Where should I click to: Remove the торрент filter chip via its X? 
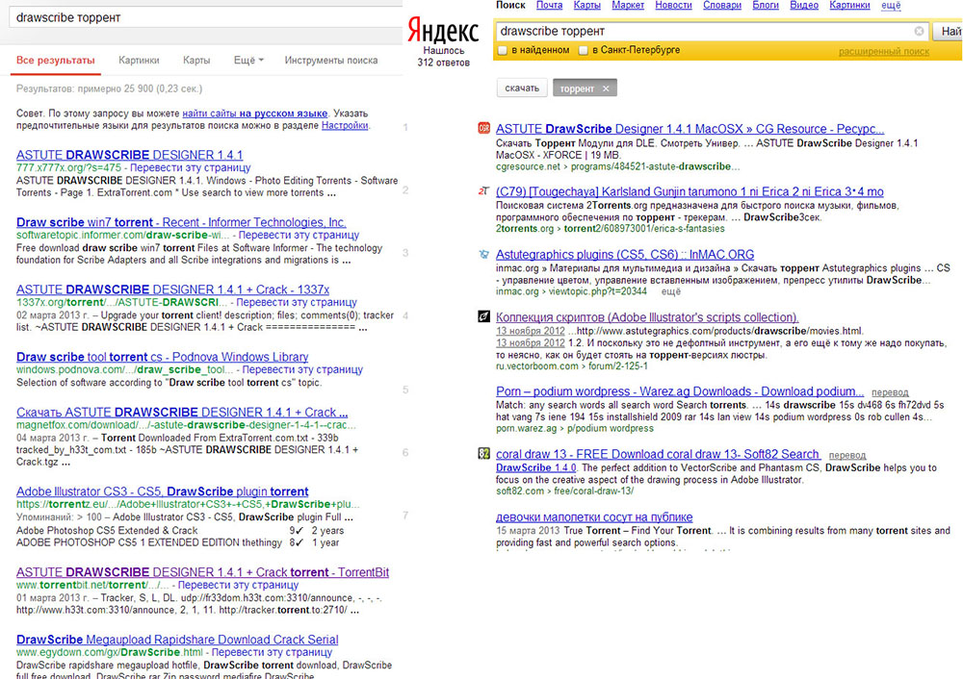coord(606,88)
